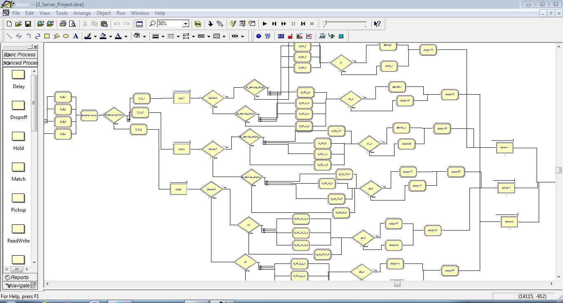Viewport: 563px width, 303px height.
Task: Open the File menu
Action: (x=16, y=13)
